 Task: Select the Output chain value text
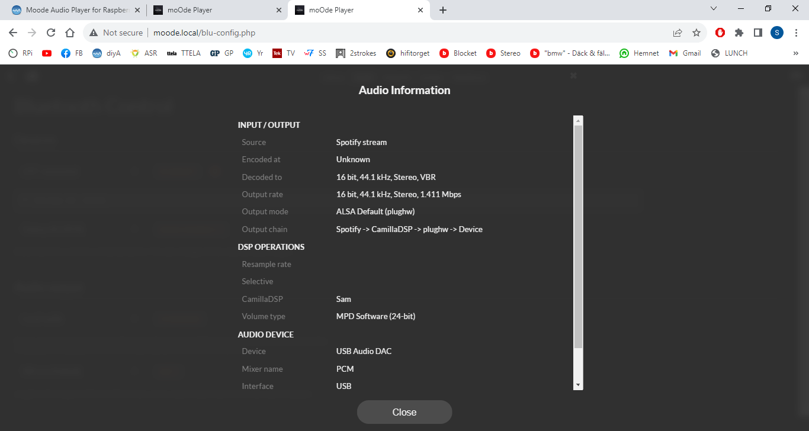409,229
